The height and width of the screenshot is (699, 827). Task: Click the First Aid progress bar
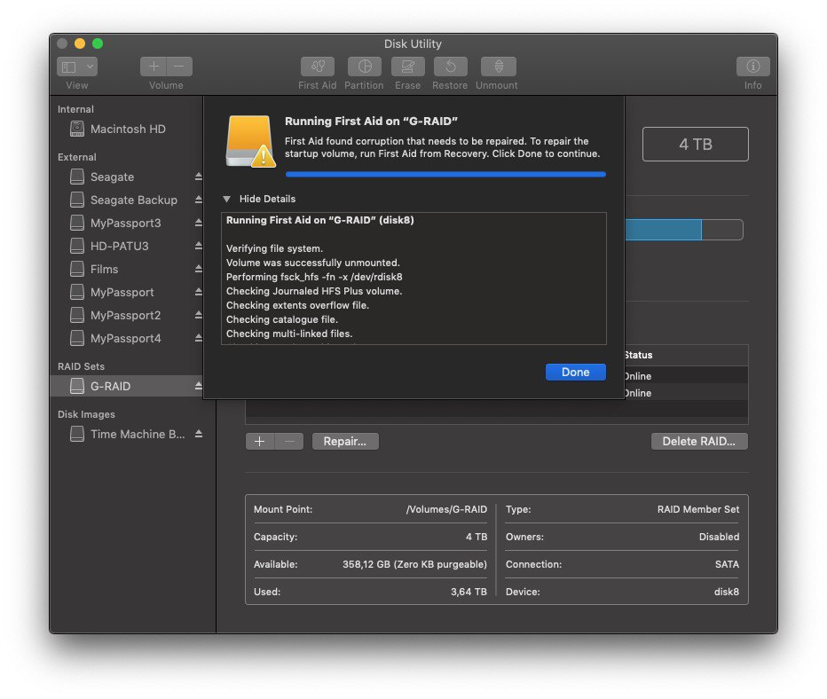point(445,174)
